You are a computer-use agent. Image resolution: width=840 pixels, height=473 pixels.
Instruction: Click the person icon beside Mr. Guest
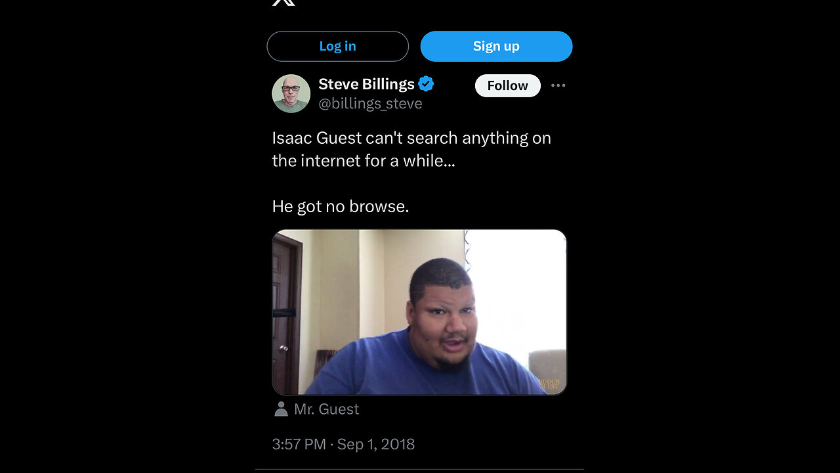[281, 409]
